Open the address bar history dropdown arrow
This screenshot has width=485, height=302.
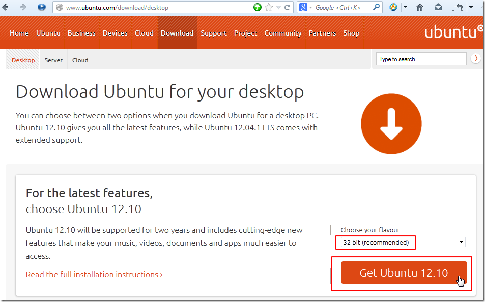point(278,7)
